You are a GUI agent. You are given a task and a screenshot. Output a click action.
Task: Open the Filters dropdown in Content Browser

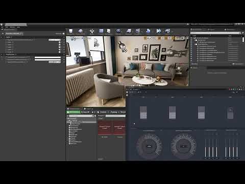tap(102, 116)
